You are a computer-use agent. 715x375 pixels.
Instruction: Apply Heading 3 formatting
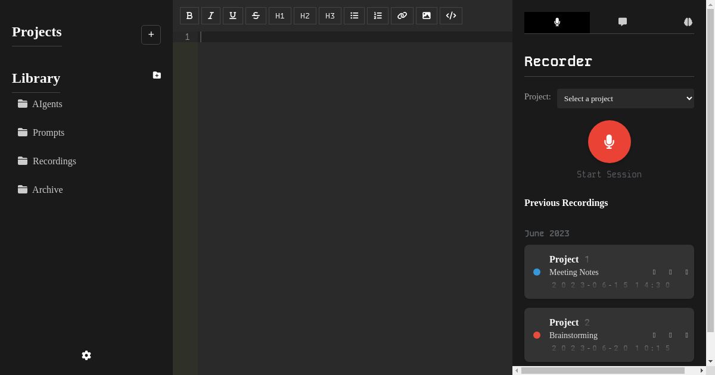(x=329, y=15)
